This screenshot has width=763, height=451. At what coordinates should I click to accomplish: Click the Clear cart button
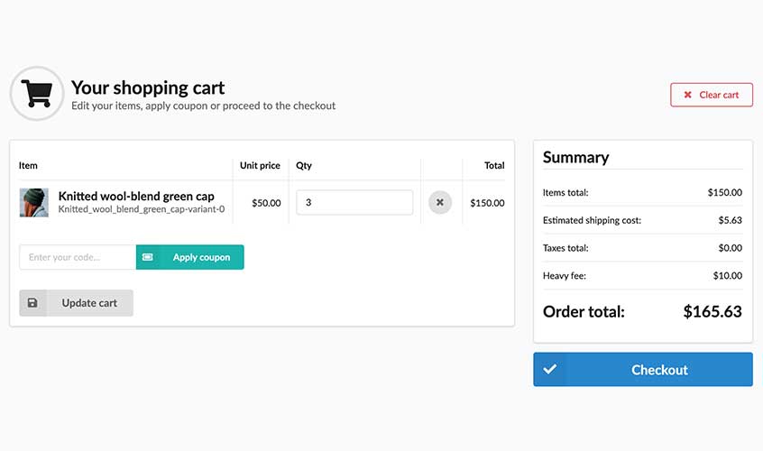pos(712,95)
